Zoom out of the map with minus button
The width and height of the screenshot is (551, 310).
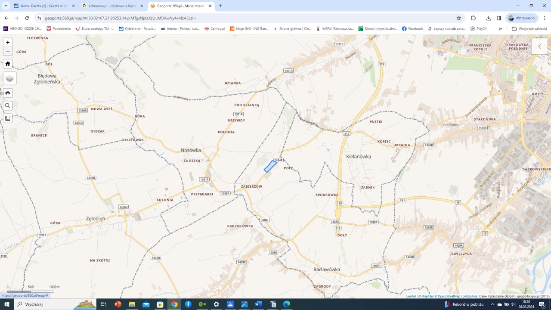coord(8,51)
